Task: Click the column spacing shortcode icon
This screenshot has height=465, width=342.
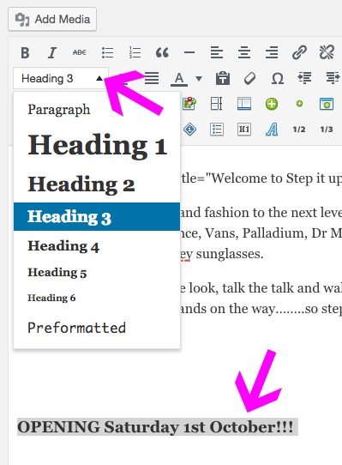Action: point(216,104)
